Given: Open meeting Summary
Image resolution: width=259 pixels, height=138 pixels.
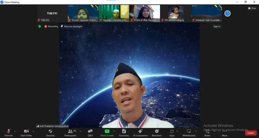Looking at the screenshot, I should click(124, 133).
